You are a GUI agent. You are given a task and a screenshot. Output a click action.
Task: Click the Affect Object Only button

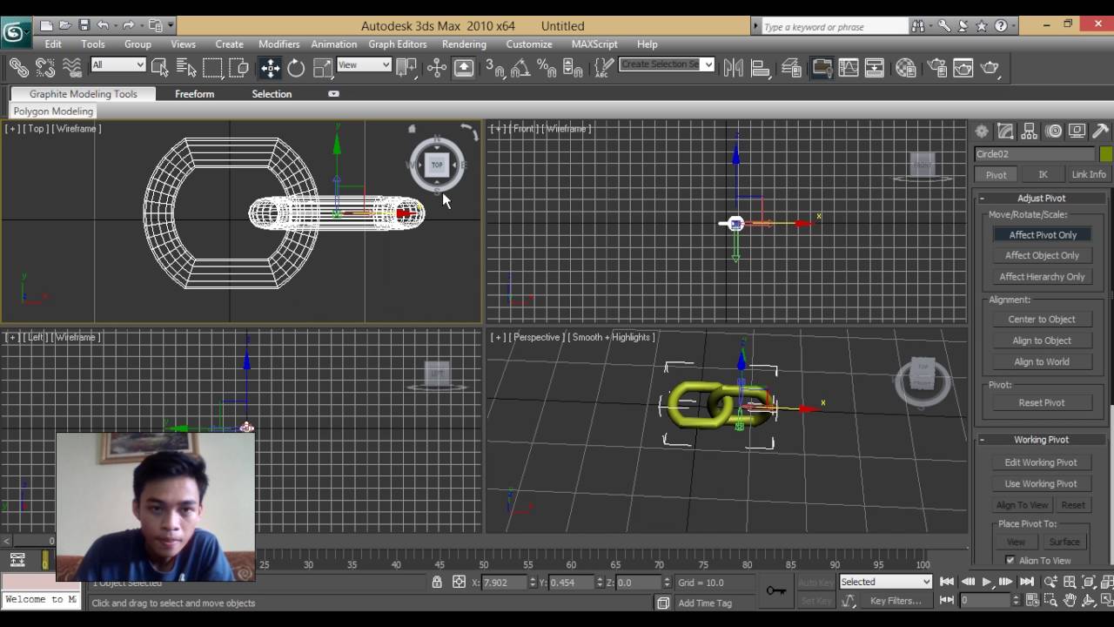tap(1042, 255)
